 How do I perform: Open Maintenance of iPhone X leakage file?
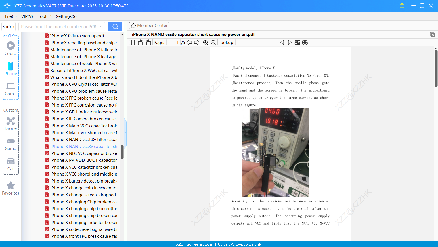[x=81, y=56]
